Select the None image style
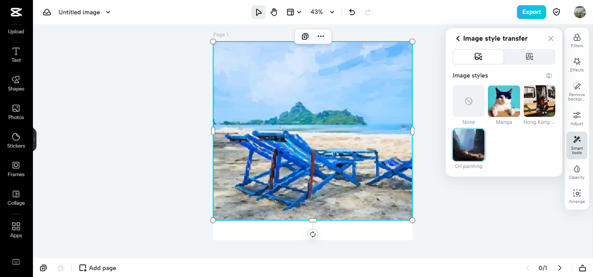This screenshot has height=277, width=593. (x=469, y=101)
